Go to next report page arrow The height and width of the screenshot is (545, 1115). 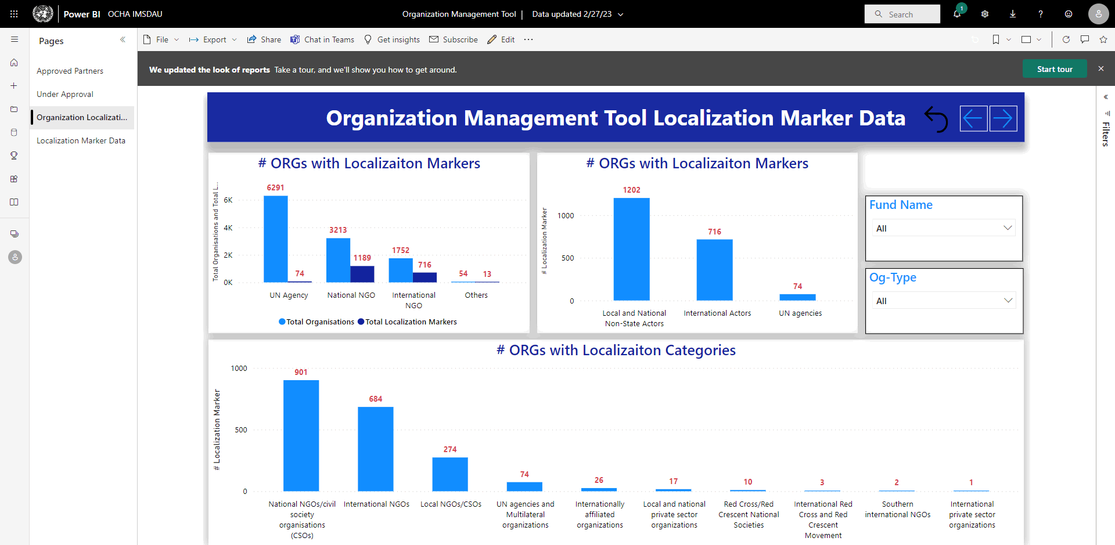(1003, 119)
